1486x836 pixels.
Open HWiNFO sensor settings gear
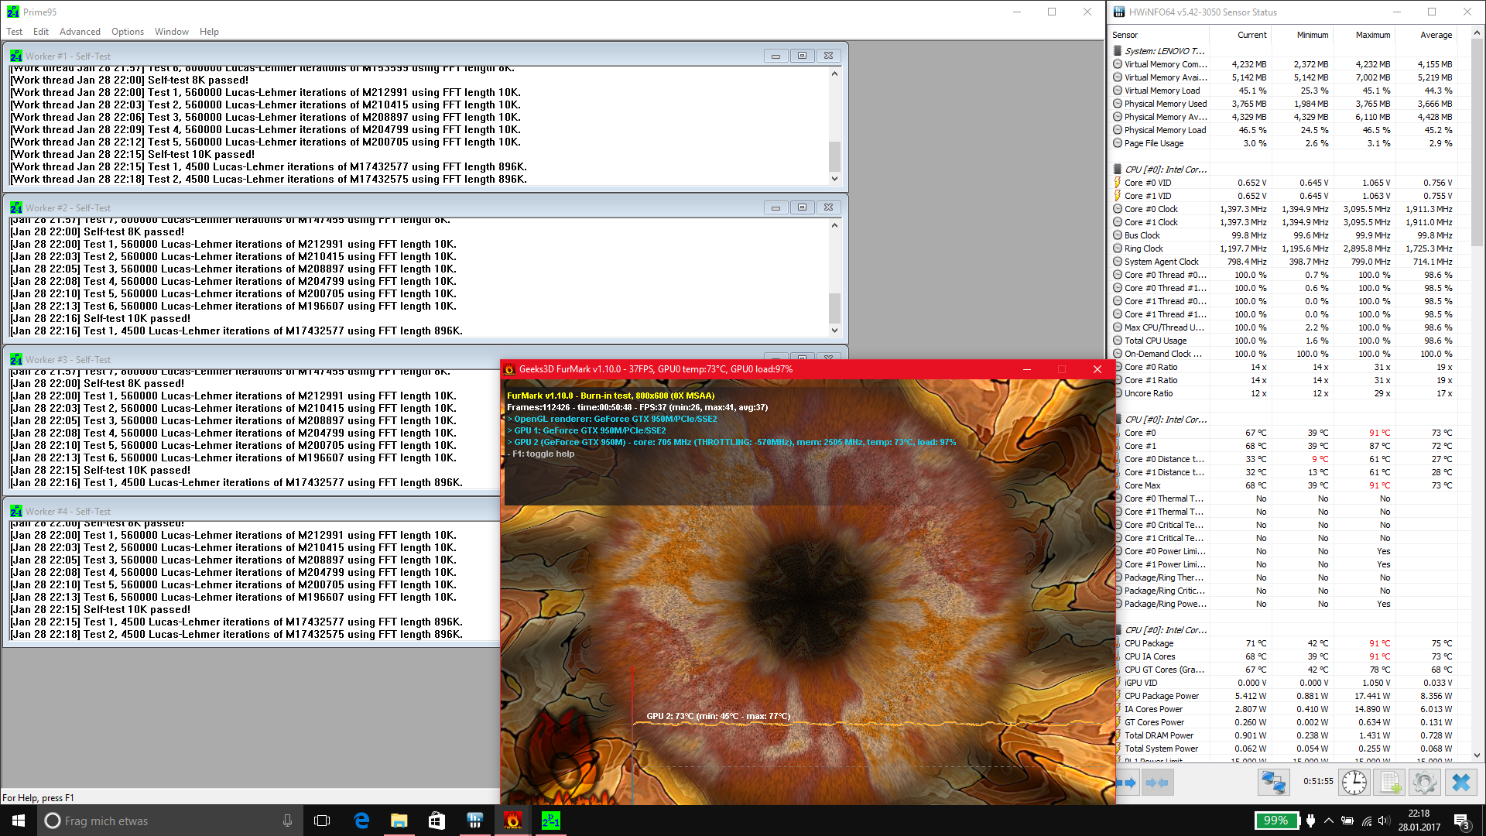click(1424, 783)
